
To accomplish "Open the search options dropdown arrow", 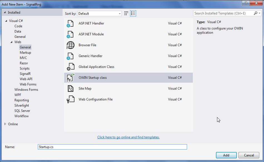I will pos(260,13).
